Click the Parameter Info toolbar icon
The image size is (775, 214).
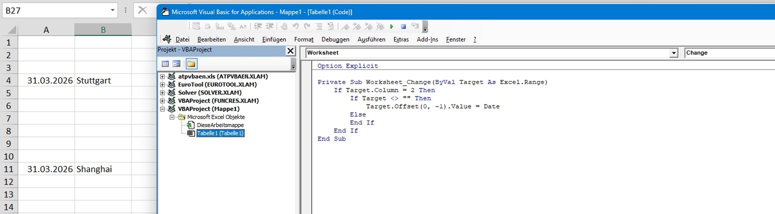click(231, 26)
